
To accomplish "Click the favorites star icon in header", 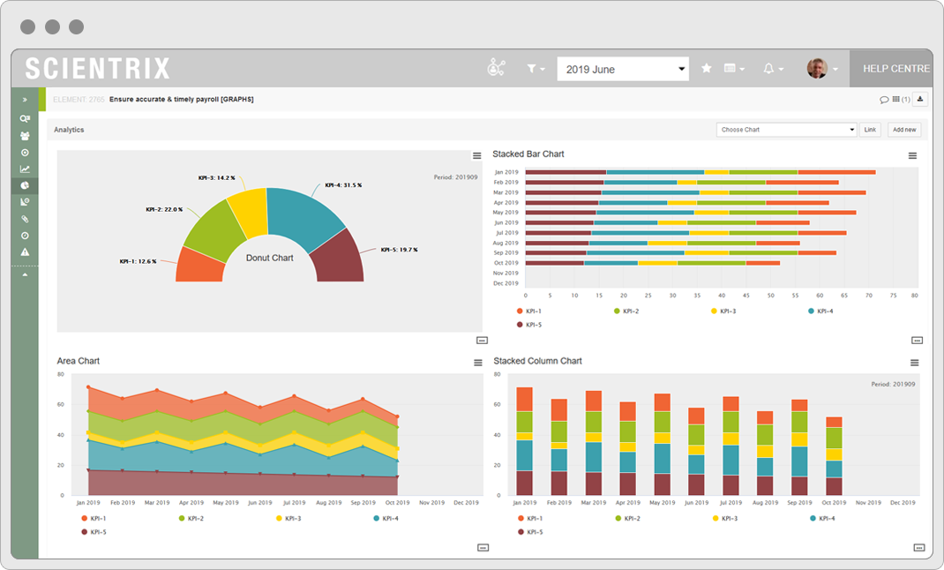I will click(706, 69).
